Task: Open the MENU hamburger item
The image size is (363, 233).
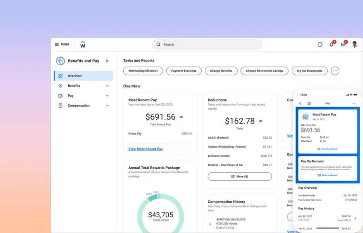Action: coord(62,44)
